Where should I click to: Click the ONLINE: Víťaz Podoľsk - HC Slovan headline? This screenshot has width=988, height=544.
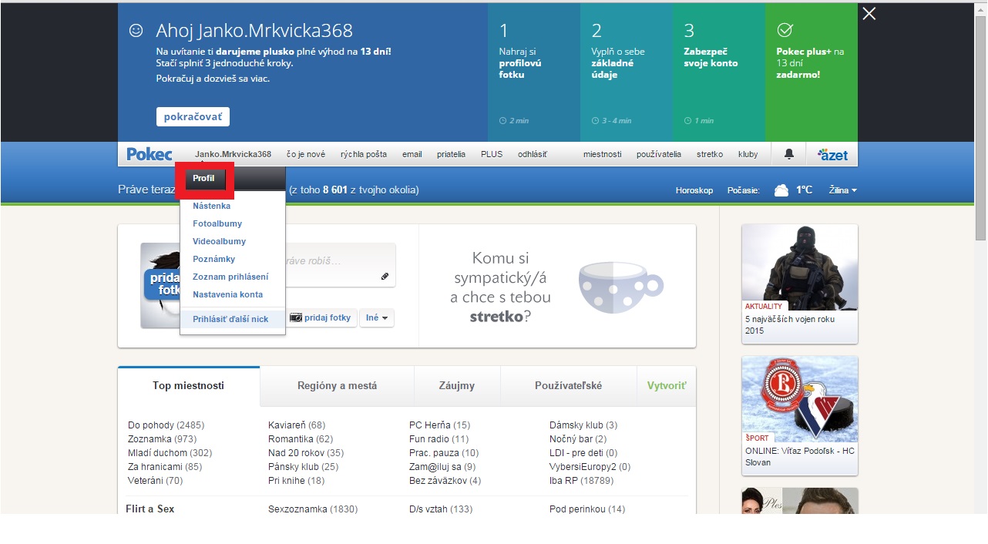[799, 457]
